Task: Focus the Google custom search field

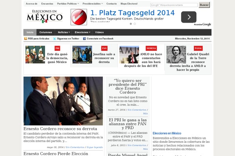Action: click(174, 5)
